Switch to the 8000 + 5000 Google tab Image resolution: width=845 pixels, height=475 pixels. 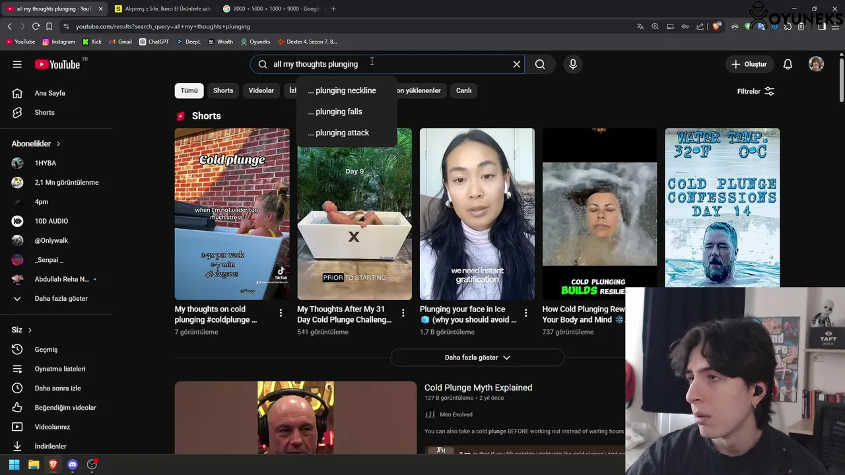click(x=271, y=9)
